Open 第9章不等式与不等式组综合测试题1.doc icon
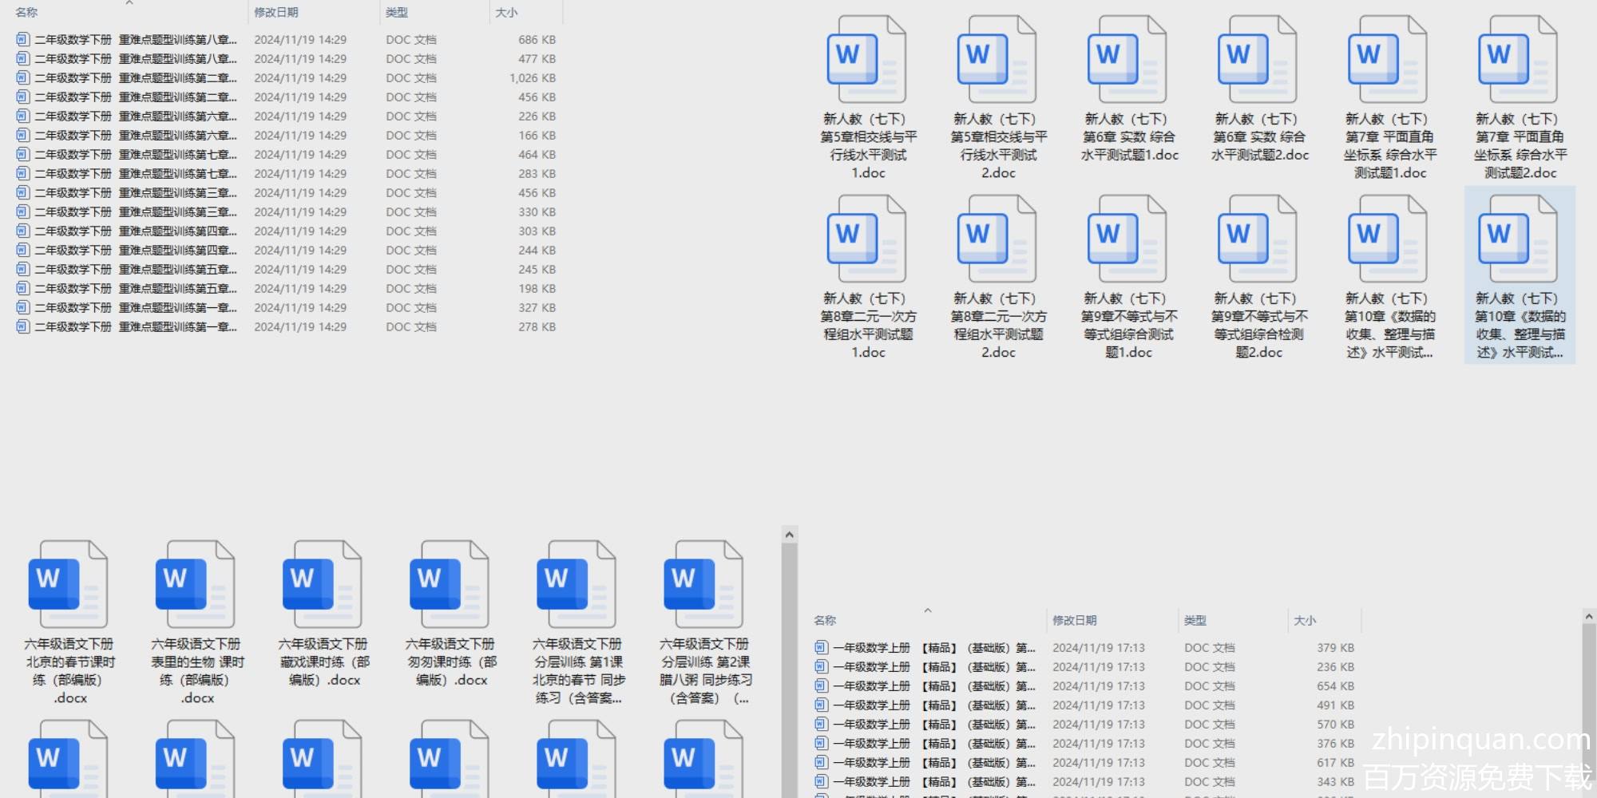1597x798 pixels. point(1127,239)
